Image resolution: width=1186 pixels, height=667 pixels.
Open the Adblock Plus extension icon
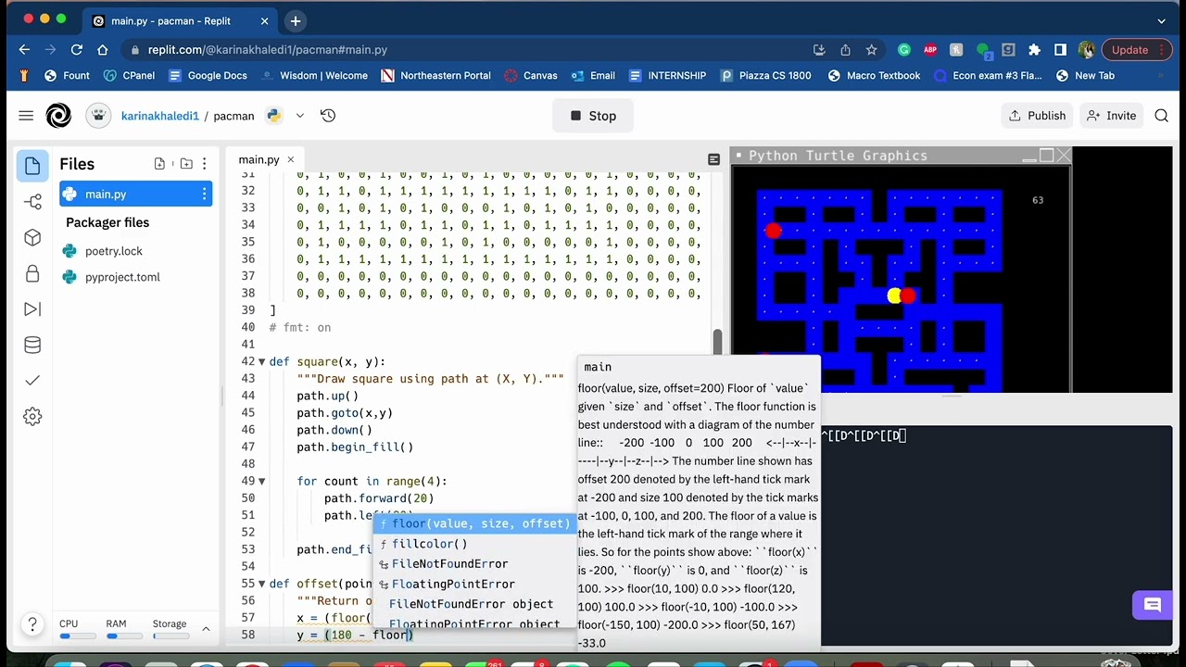click(x=930, y=50)
